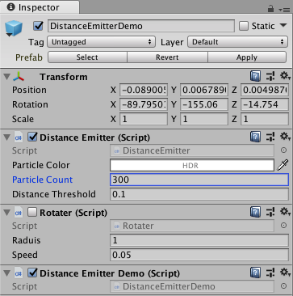Click the Raduis field
The image size is (293, 296).
pyautogui.click(x=199, y=240)
